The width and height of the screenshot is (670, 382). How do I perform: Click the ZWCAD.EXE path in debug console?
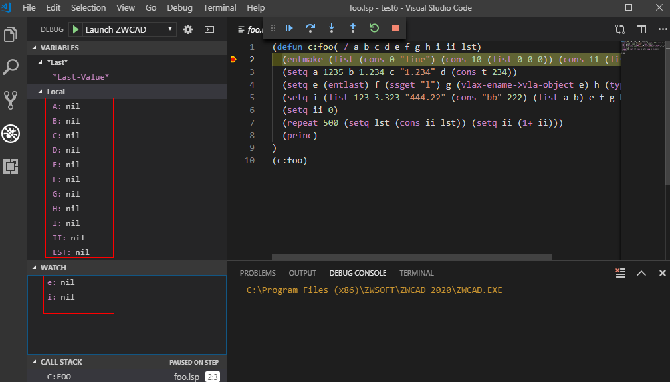pyautogui.click(x=374, y=290)
